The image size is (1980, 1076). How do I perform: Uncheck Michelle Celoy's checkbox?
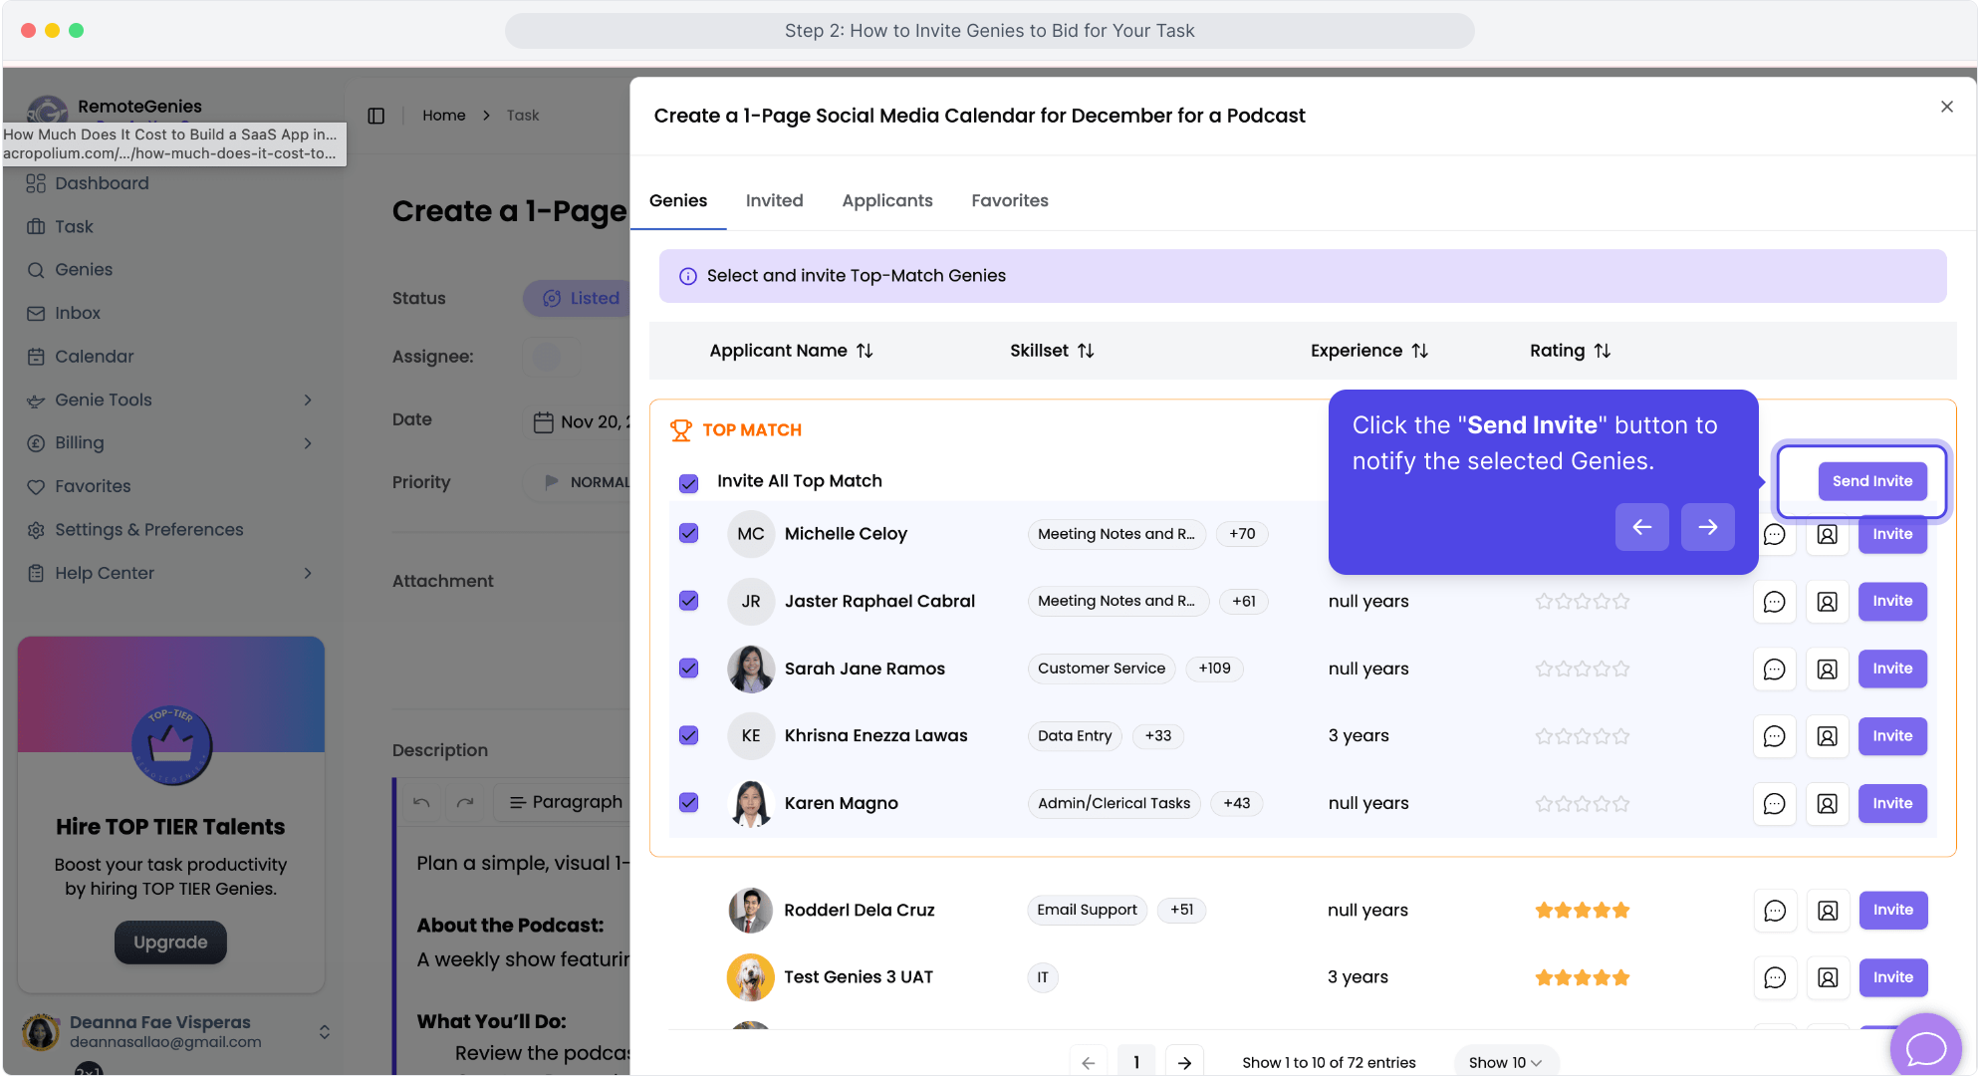click(688, 533)
